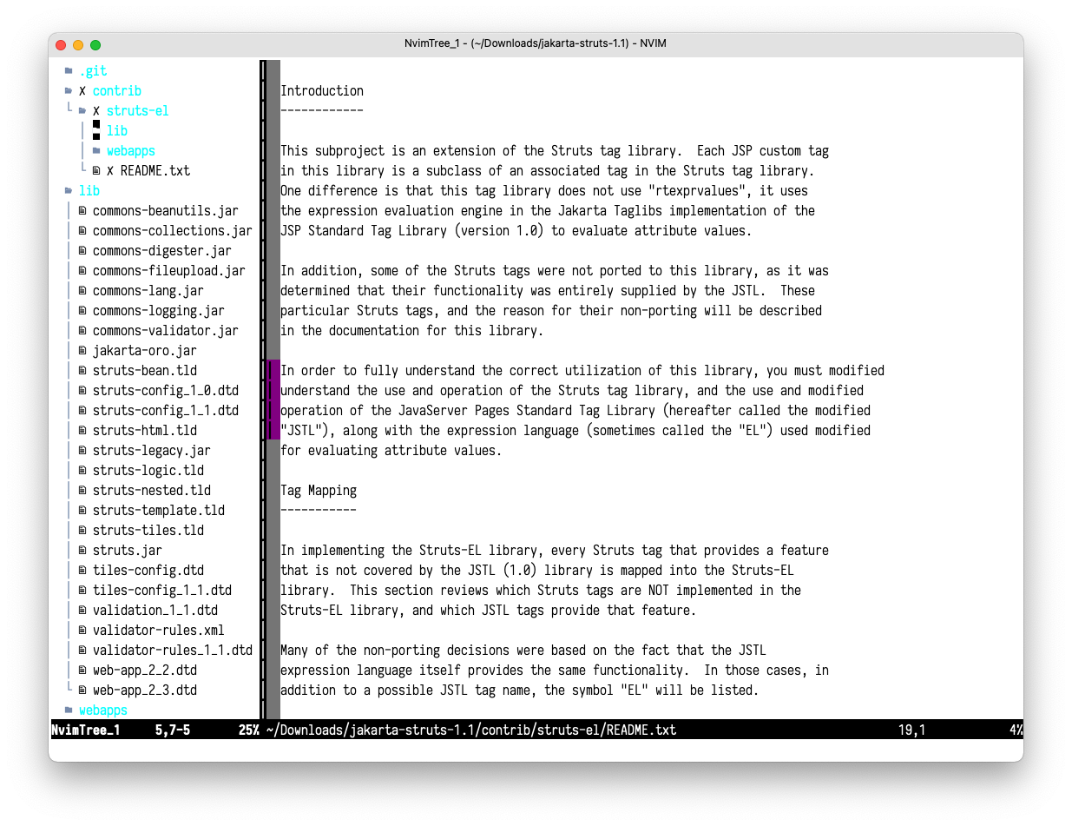Collapse the struts-el folder

(137, 111)
